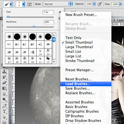The height and width of the screenshot is (124, 124).
Task: Open the Mode dropdown set to Normal
Action: pyautogui.click(x=58, y=4)
